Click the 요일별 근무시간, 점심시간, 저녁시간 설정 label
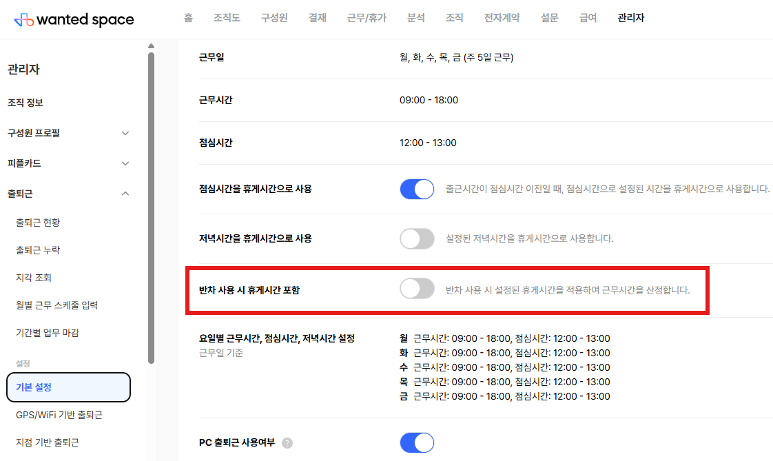This screenshot has width=773, height=461. click(277, 339)
